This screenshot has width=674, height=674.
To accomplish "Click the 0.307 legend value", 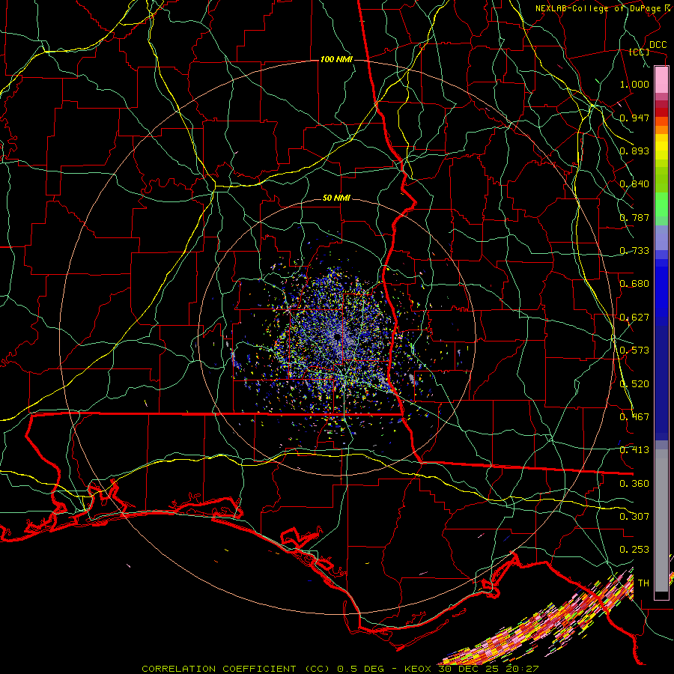I will tap(634, 517).
